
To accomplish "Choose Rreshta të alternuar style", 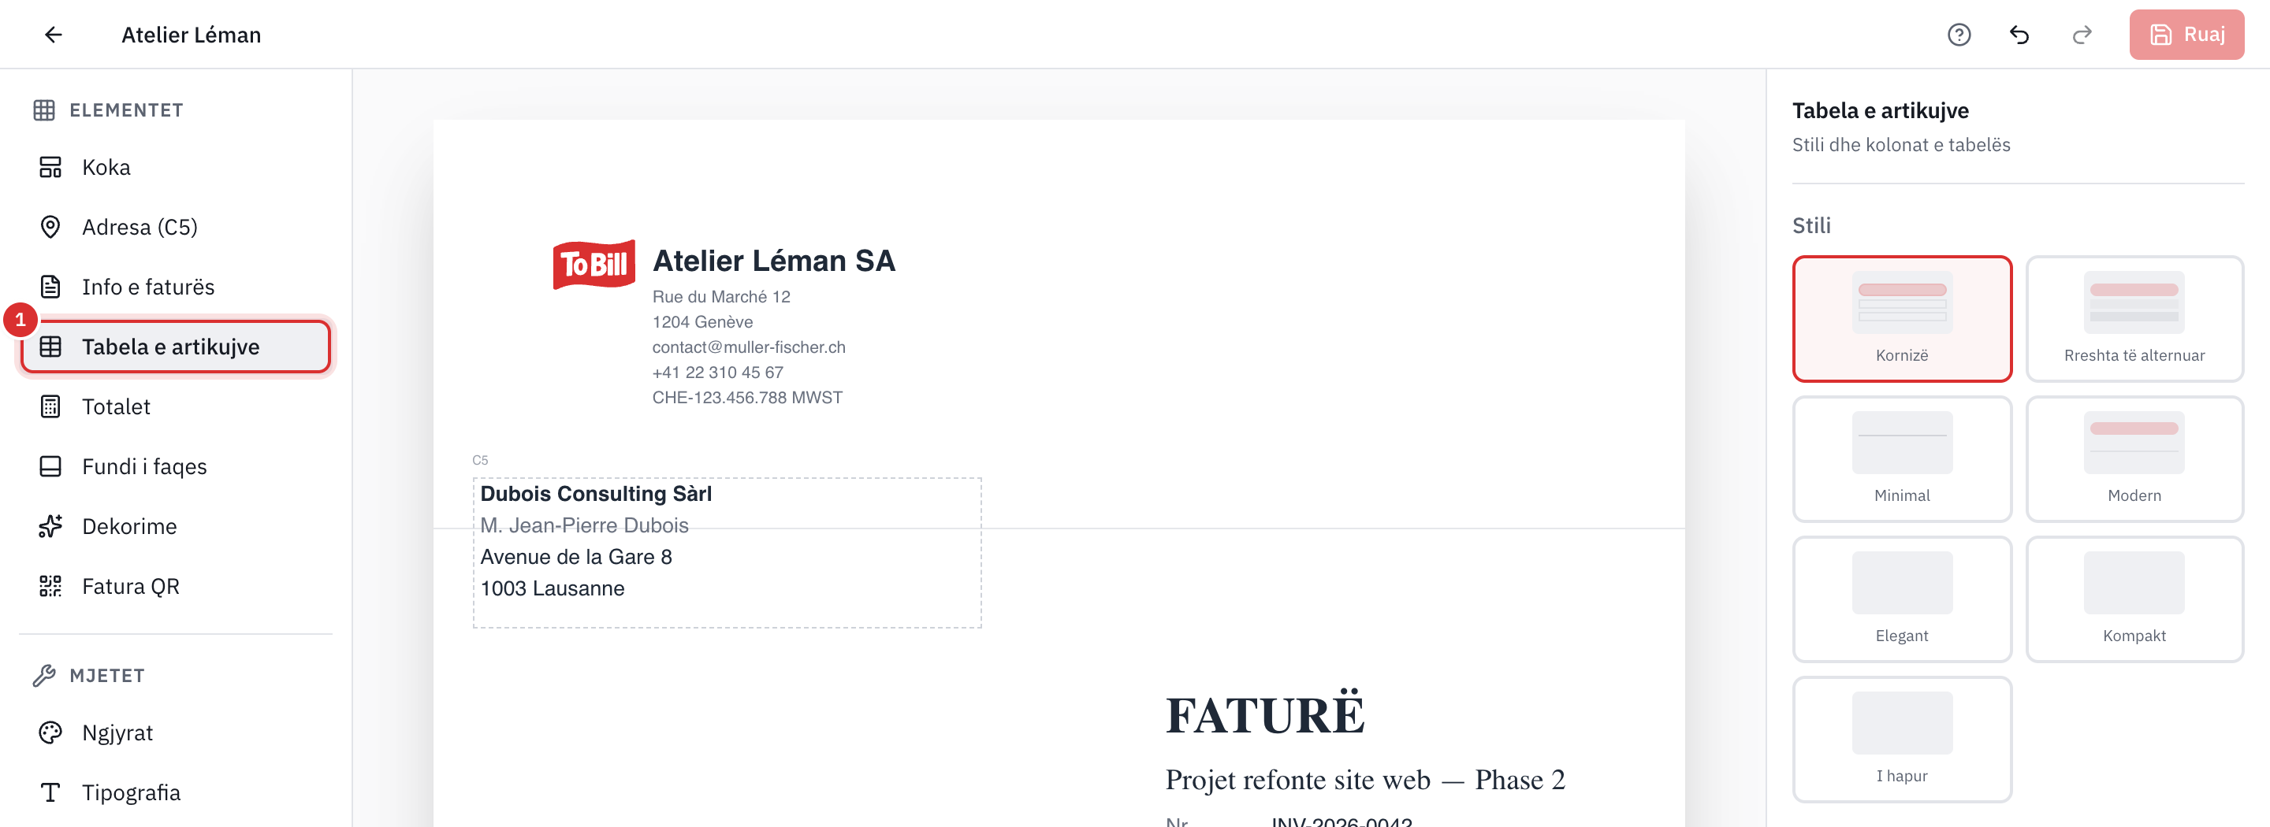I will pos(2134,319).
